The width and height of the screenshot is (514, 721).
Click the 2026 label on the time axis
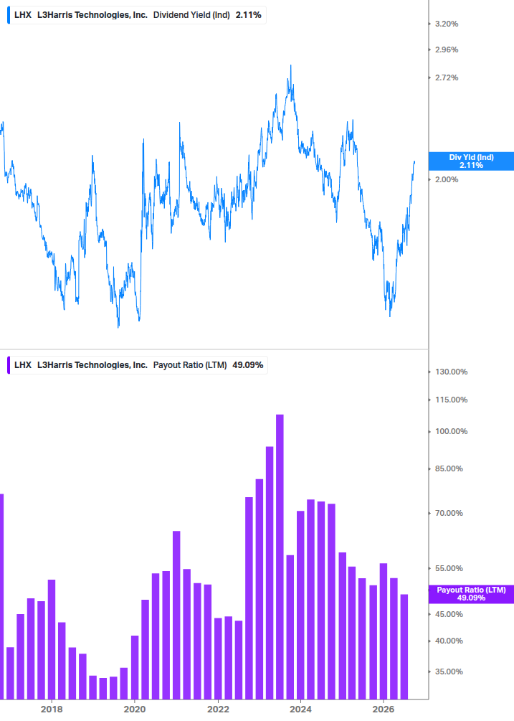point(383,710)
